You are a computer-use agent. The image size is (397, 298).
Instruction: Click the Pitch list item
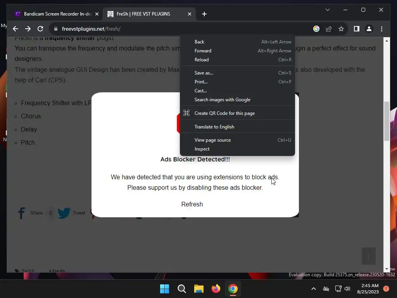pos(28,142)
